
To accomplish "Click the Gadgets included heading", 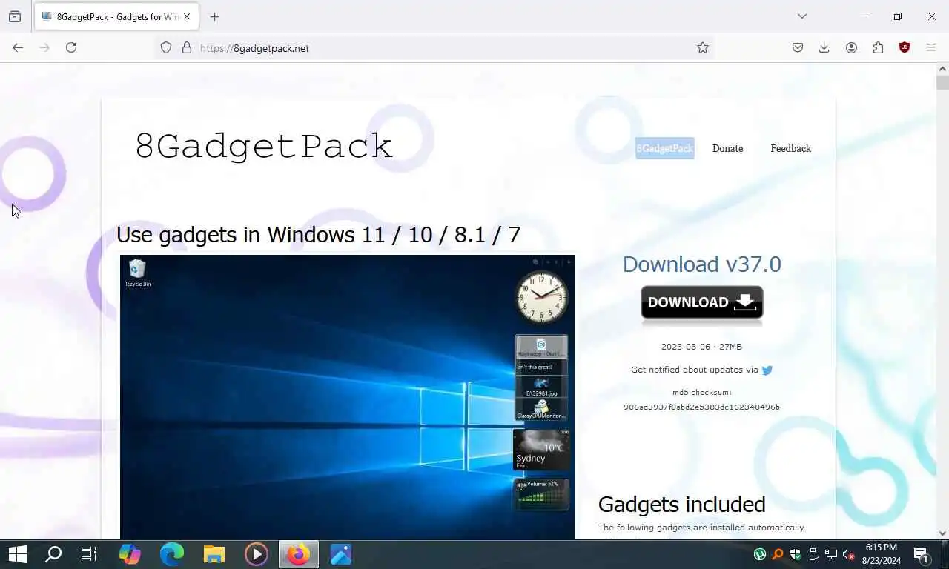I will coord(681,505).
